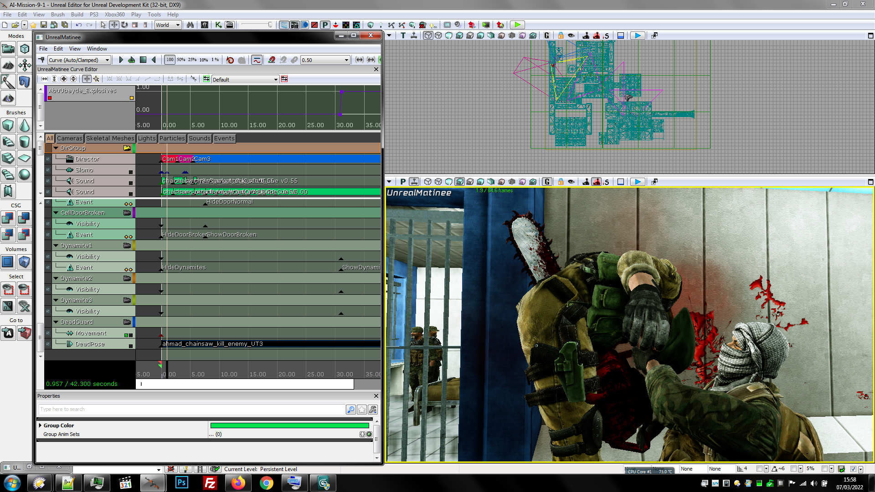Select Cam3 director cut bar
This screenshot has width=875, height=492.
coord(287,159)
